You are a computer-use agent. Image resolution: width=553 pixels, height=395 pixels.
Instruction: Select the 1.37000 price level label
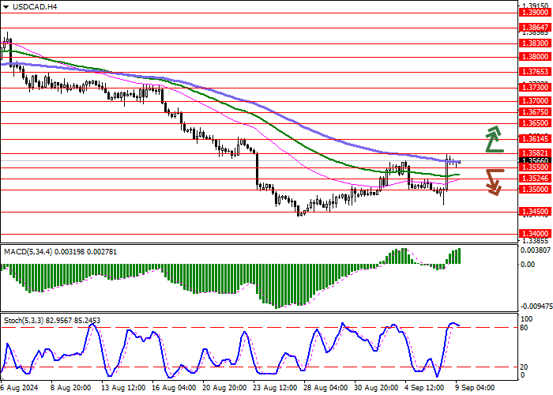536,101
